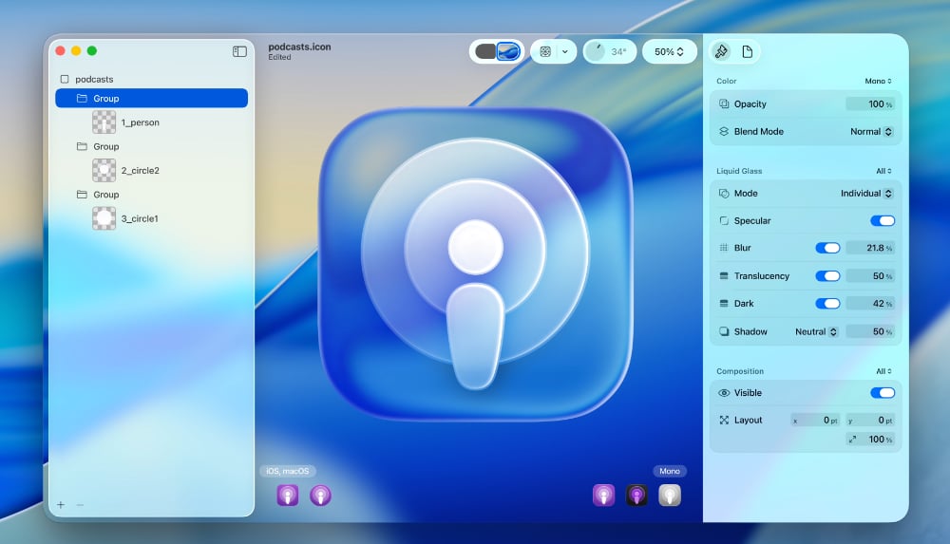Open the Mode Individual dropdown
950x544 pixels.
[866, 194]
